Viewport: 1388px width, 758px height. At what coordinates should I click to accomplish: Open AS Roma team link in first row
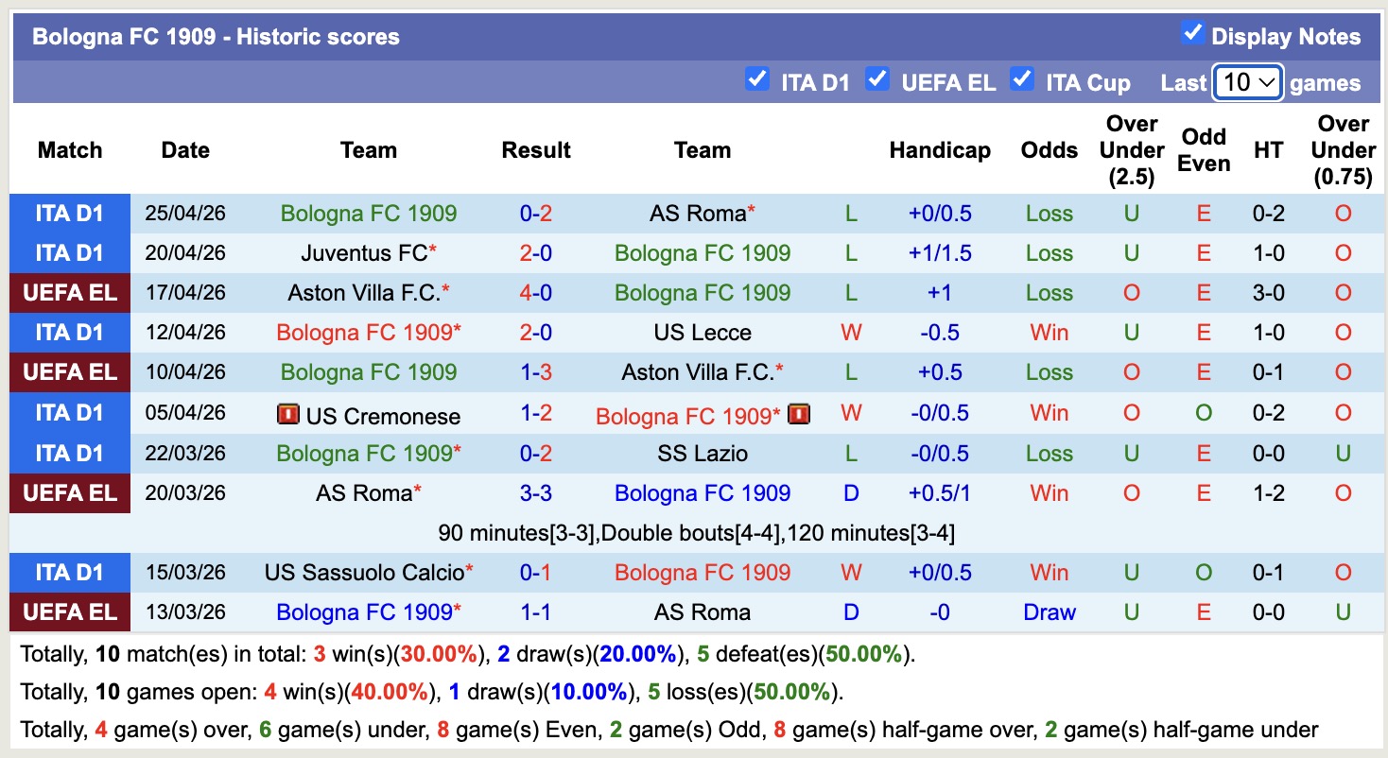pyautogui.click(x=698, y=214)
